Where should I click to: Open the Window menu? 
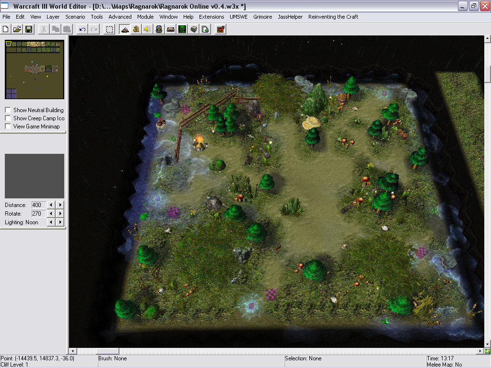[x=168, y=17]
